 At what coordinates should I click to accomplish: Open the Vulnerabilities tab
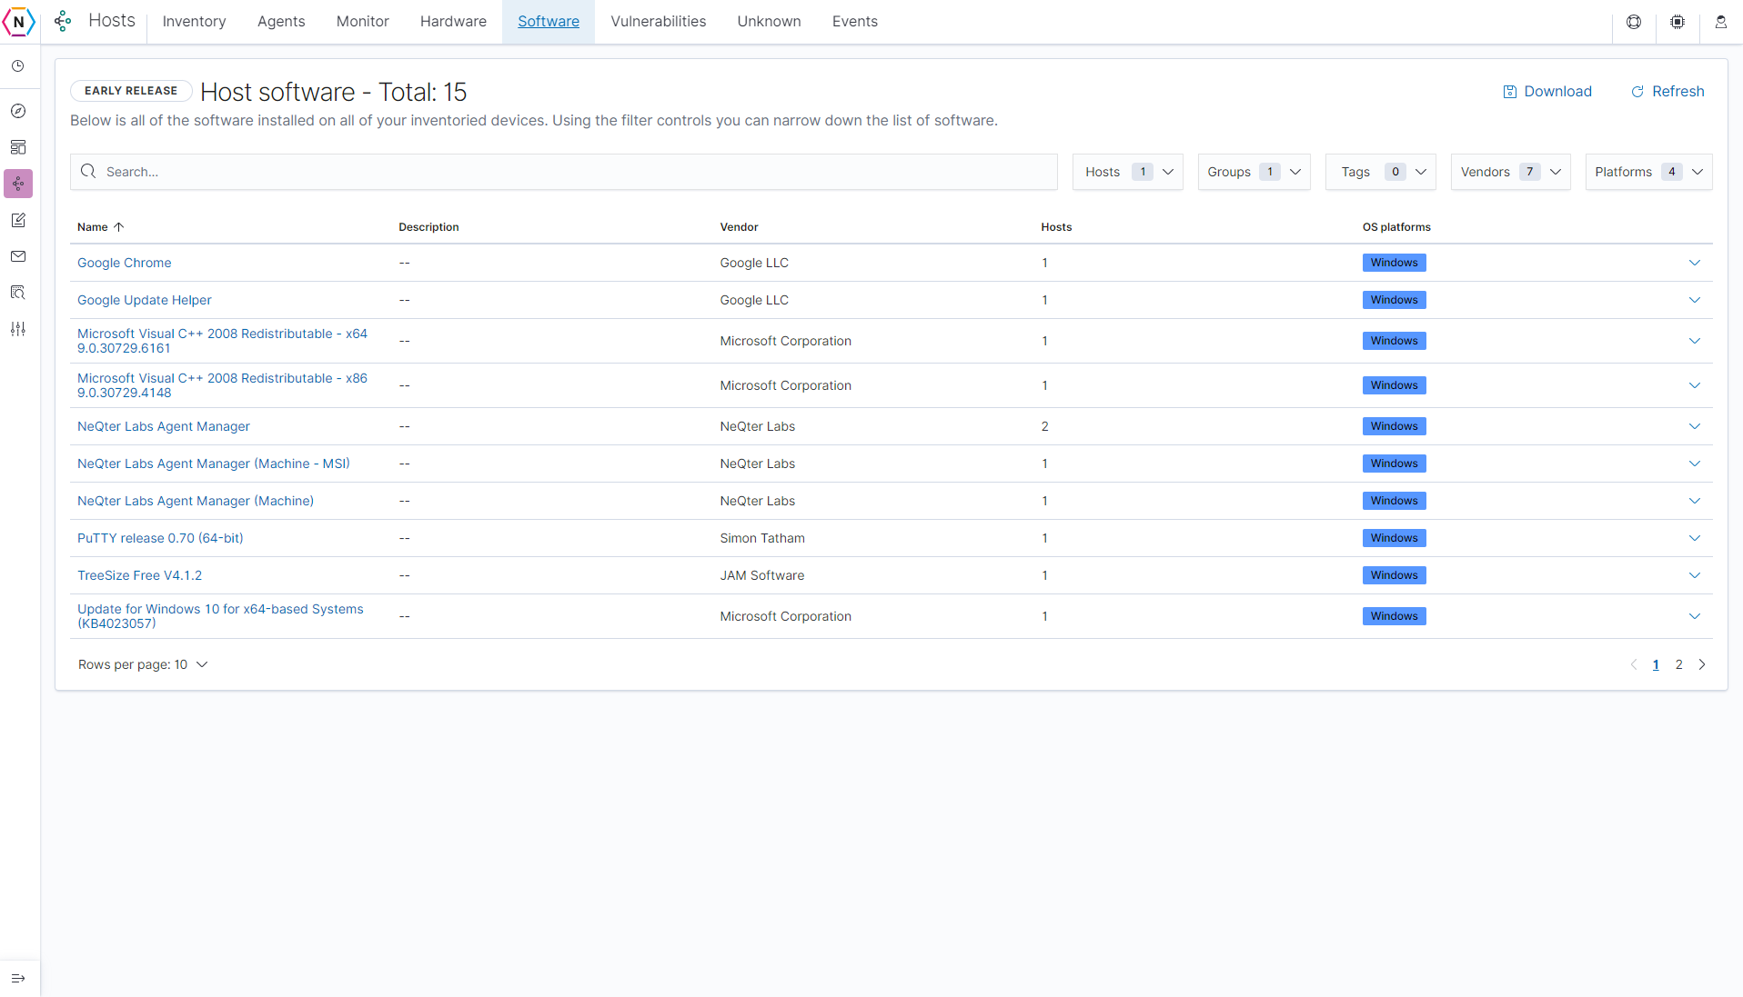[658, 21]
